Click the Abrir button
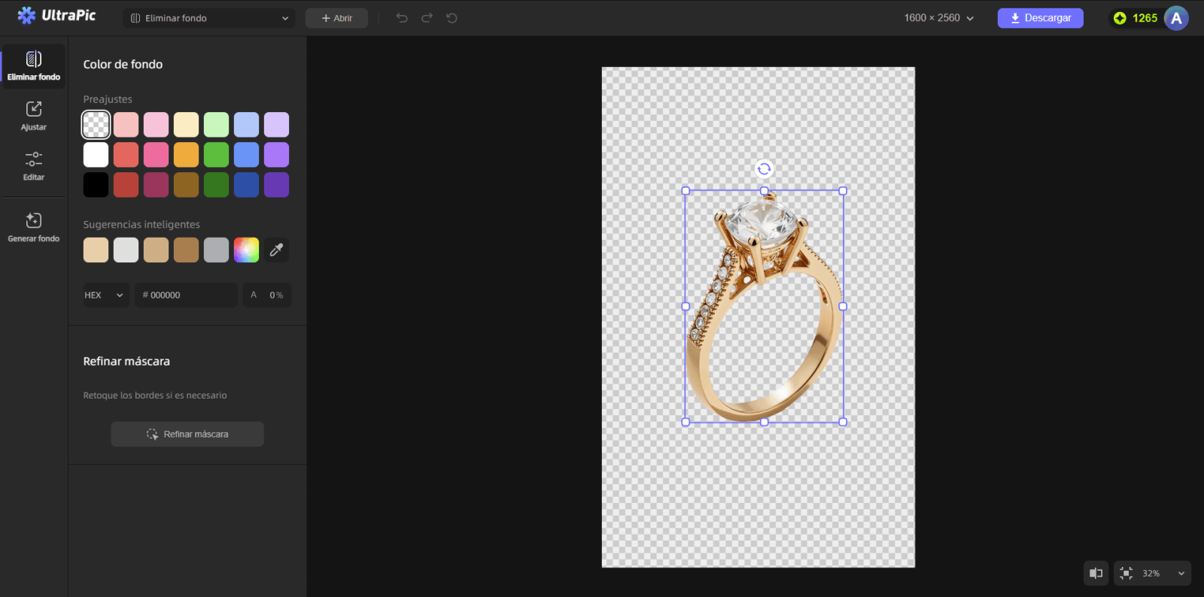Viewport: 1204px width, 597px height. click(336, 18)
